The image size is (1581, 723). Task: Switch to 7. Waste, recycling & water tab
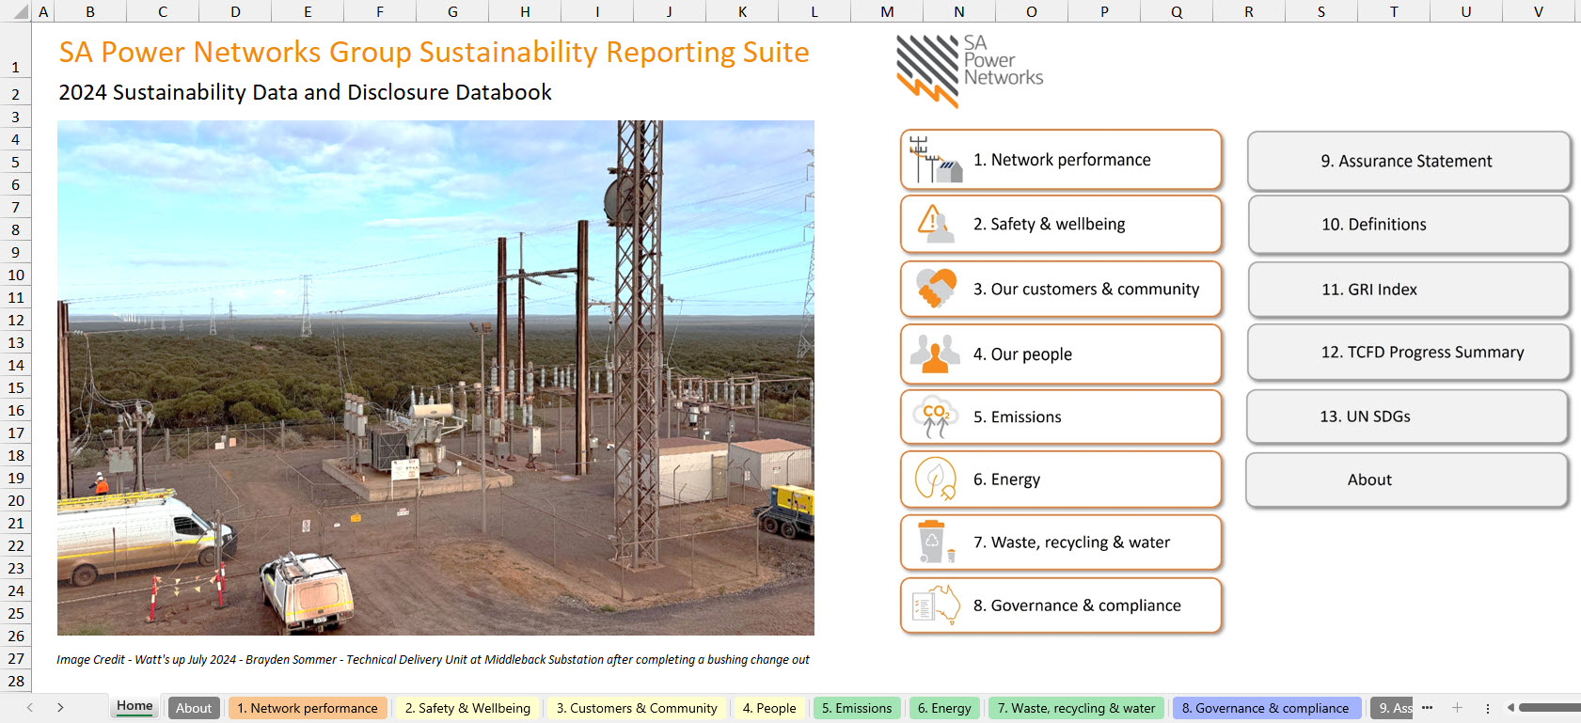1077,708
